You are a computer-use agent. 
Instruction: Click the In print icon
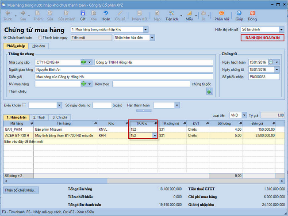[204, 15]
